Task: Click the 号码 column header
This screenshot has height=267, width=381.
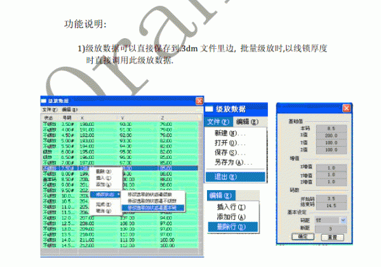Action: pyautogui.click(x=67, y=118)
